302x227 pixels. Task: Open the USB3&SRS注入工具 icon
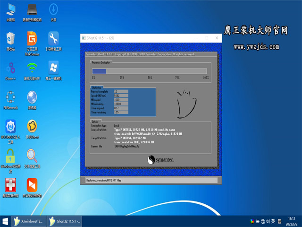click(10, 131)
